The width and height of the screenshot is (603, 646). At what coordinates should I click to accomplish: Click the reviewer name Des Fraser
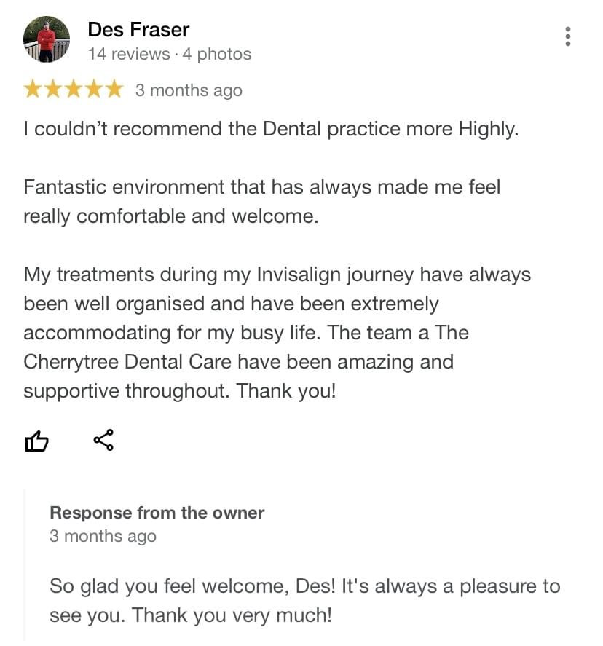tap(138, 30)
